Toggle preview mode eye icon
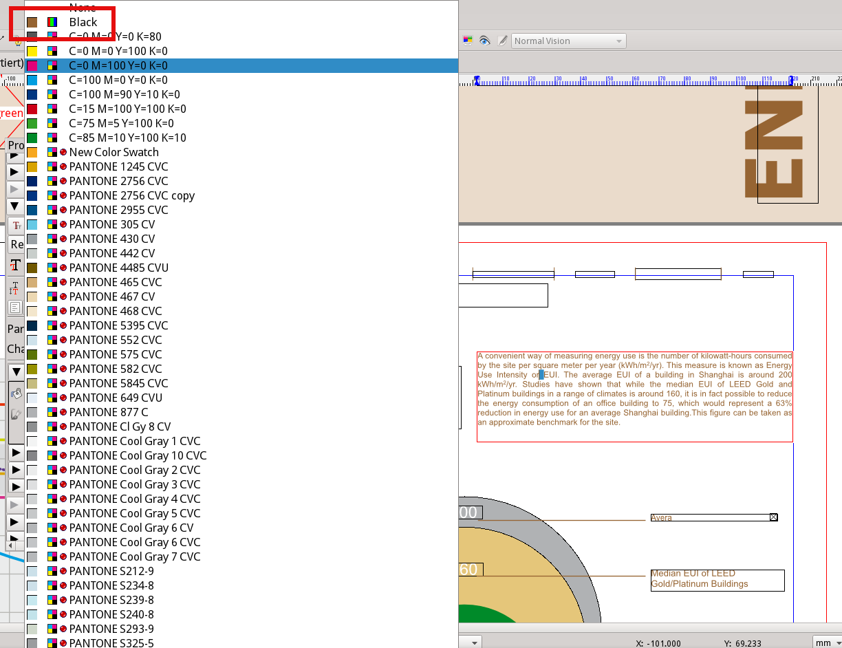This screenshot has height=648, width=842. (x=485, y=41)
